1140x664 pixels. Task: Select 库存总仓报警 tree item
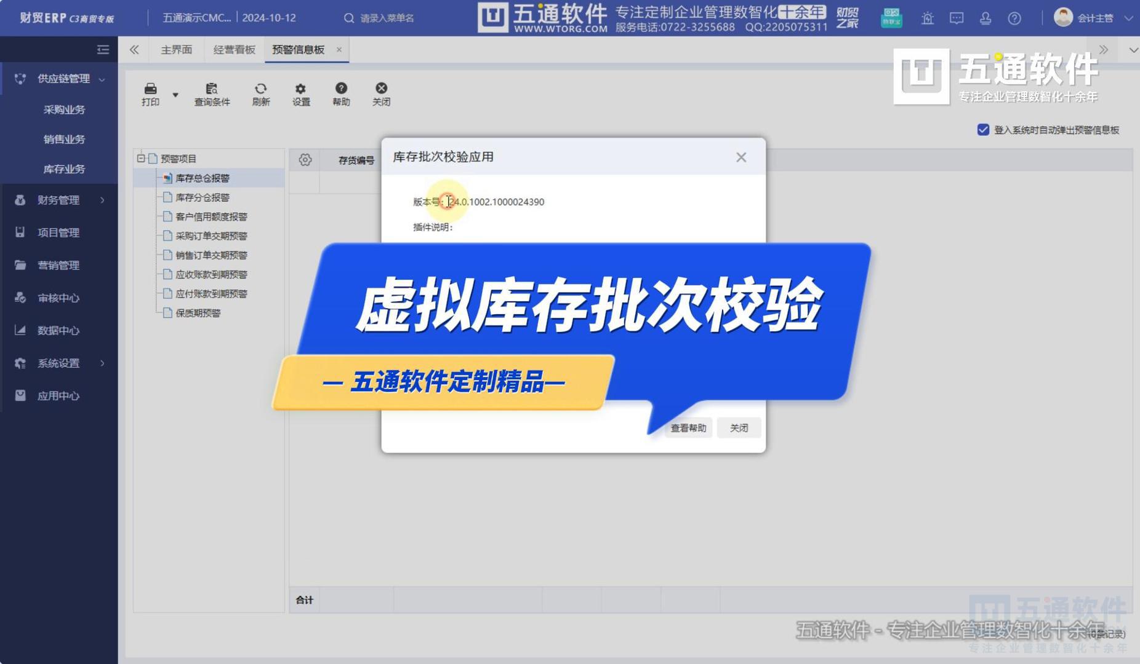[x=203, y=178]
